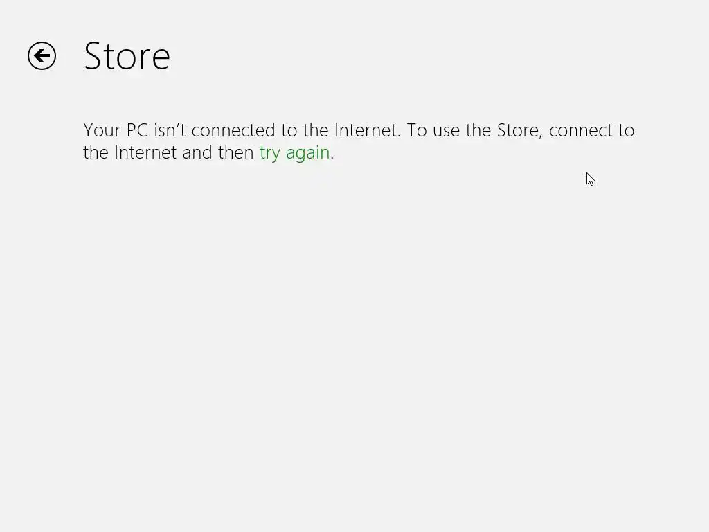Click the word "To" after the first sentence
This screenshot has height=532, width=709.
(417, 130)
